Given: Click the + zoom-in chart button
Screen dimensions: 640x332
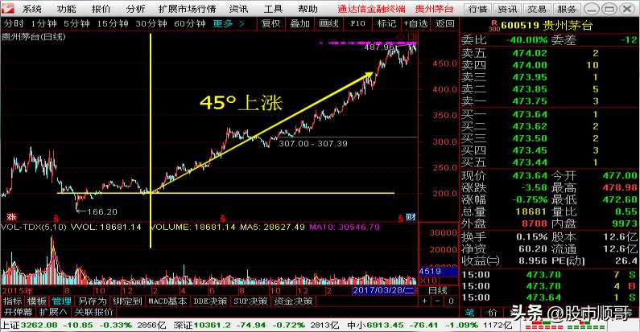Looking at the screenshot, I should (x=425, y=301).
